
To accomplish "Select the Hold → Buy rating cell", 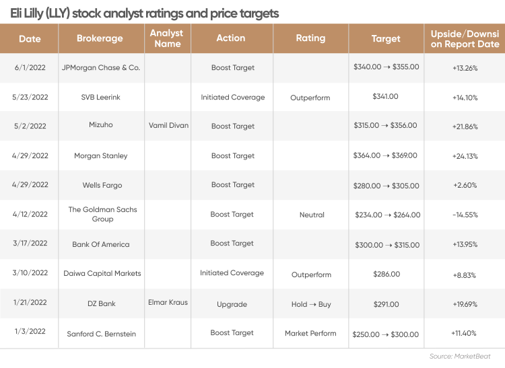I will coord(311,304).
